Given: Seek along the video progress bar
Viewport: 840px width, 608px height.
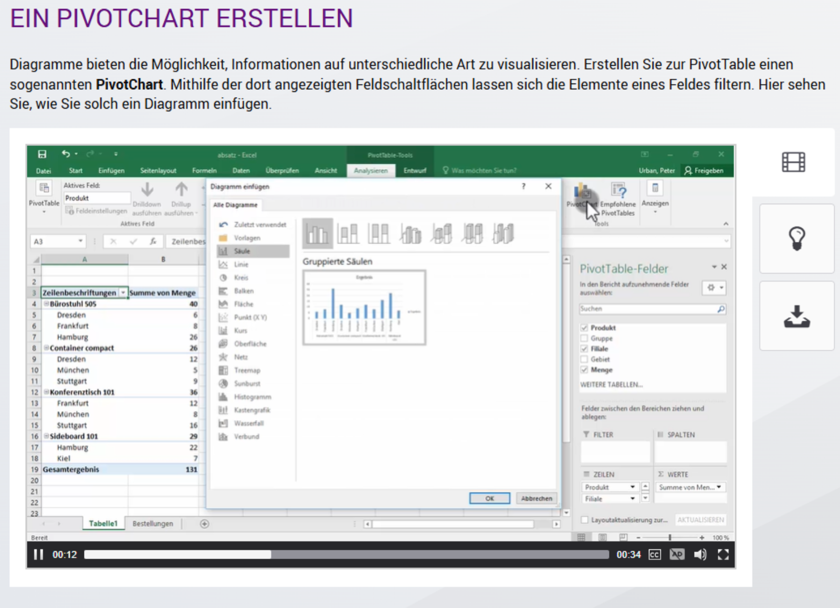Looking at the screenshot, I should click(346, 554).
